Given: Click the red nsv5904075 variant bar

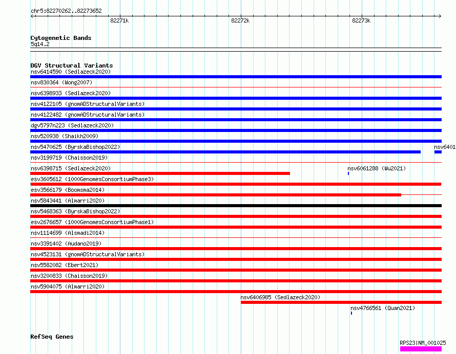Looking at the screenshot, I should (x=236, y=292).
